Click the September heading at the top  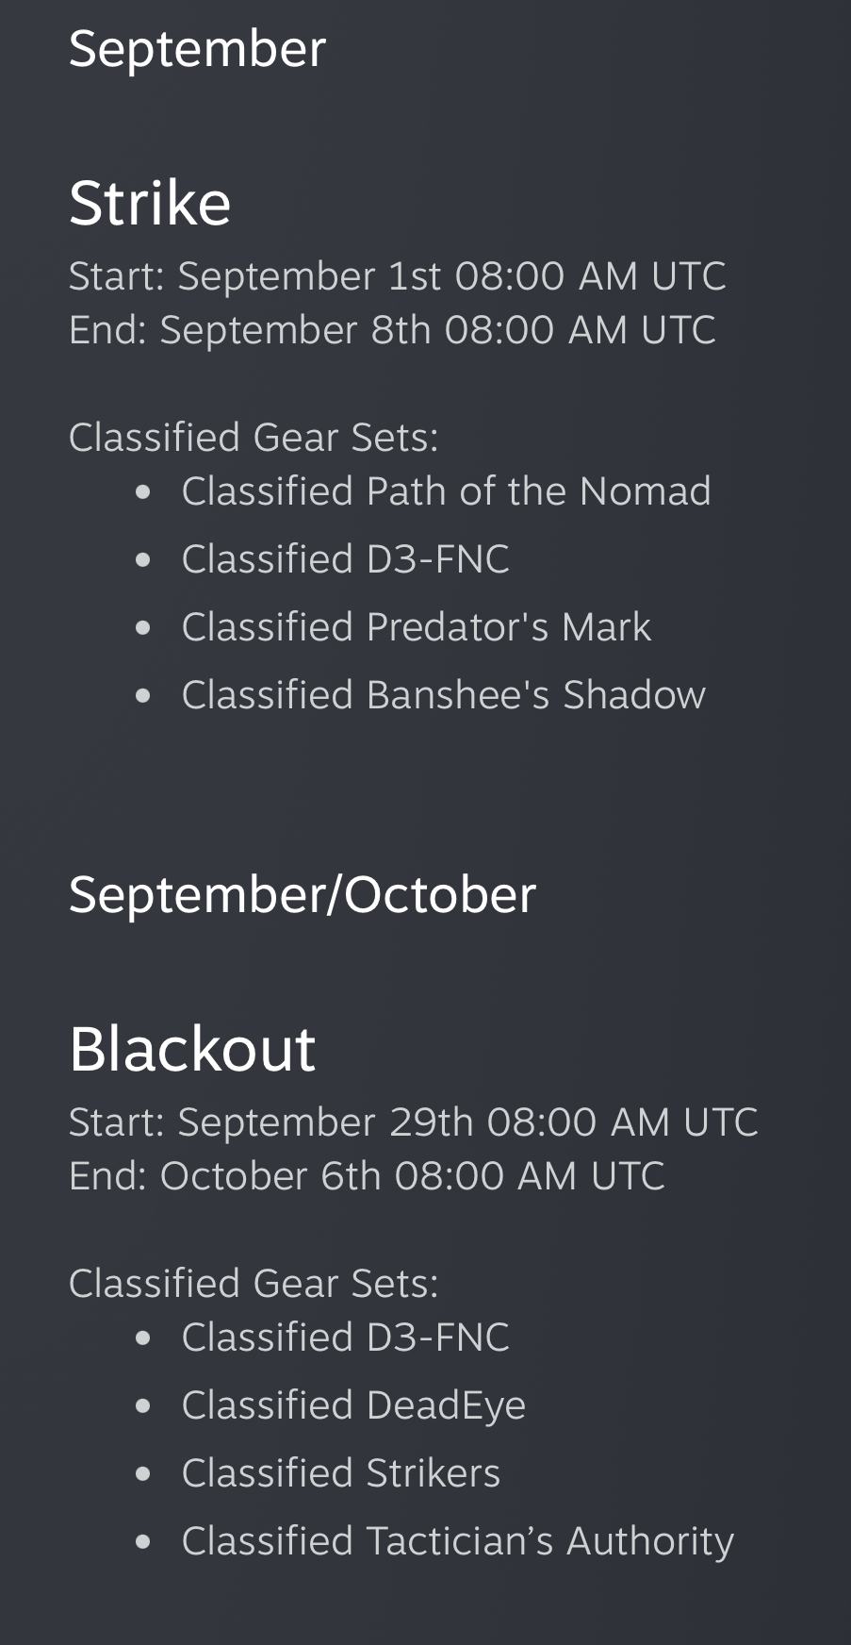pyautogui.click(x=197, y=49)
